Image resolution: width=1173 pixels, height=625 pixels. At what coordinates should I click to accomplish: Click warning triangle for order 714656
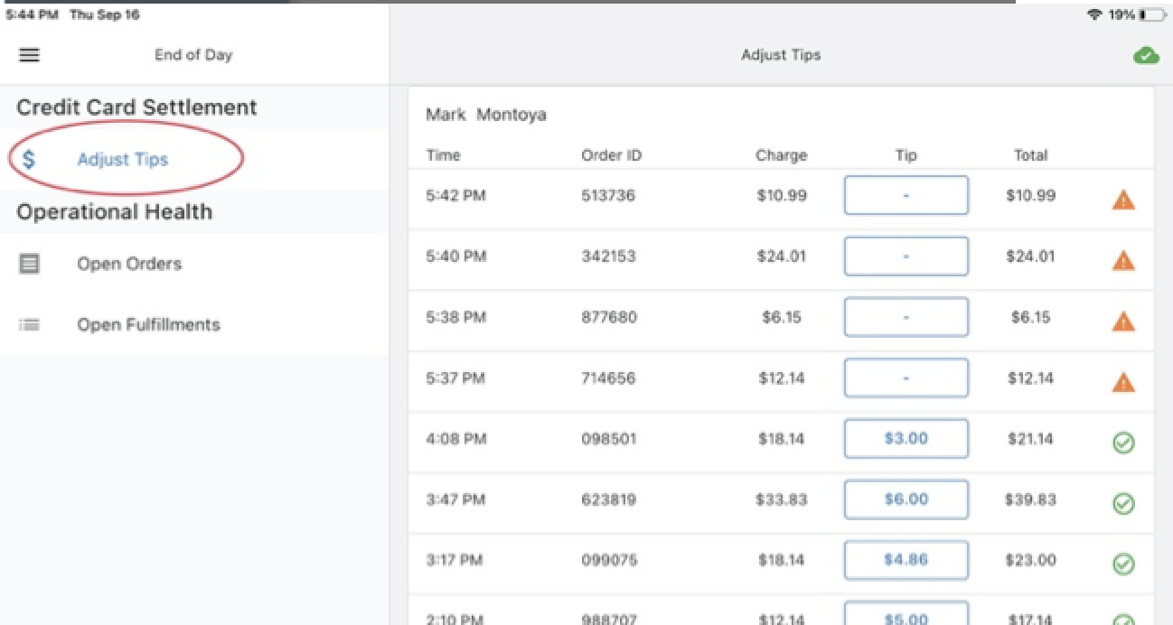(x=1122, y=382)
